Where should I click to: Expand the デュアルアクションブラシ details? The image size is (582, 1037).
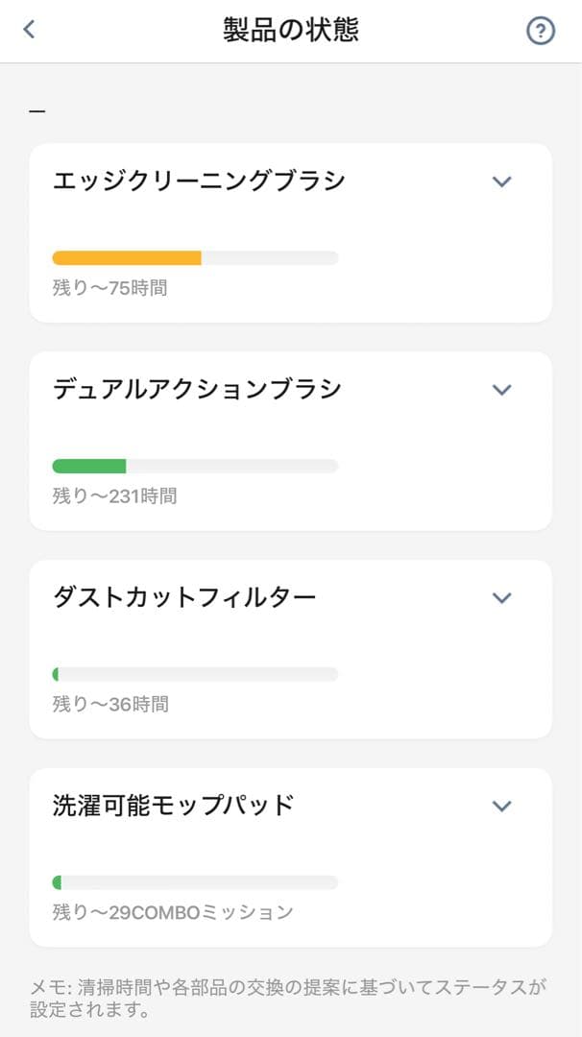coord(500,389)
